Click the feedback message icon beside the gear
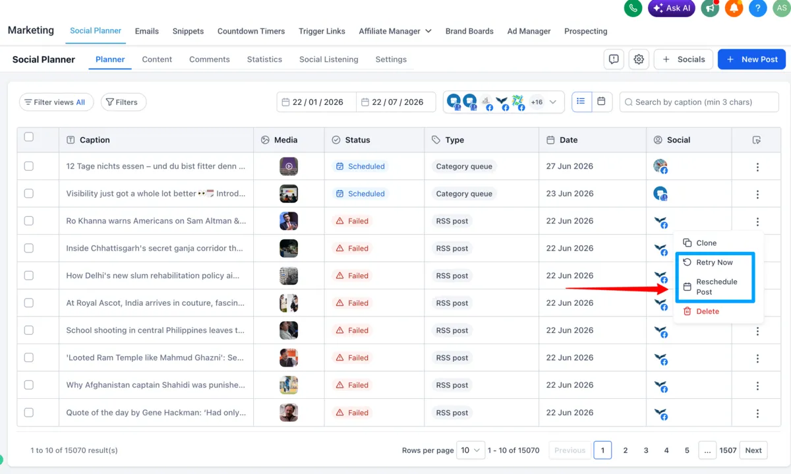The image size is (791, 474). coord(614,59)
